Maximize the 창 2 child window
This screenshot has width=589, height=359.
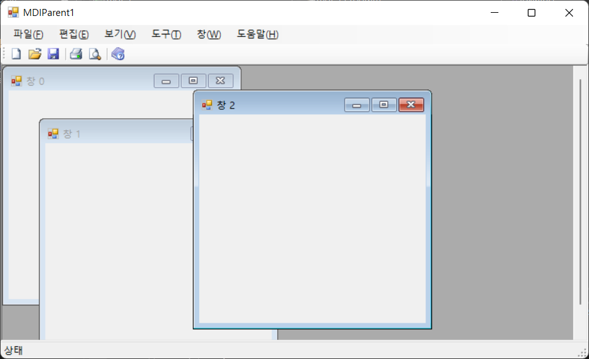coord(384,105)
